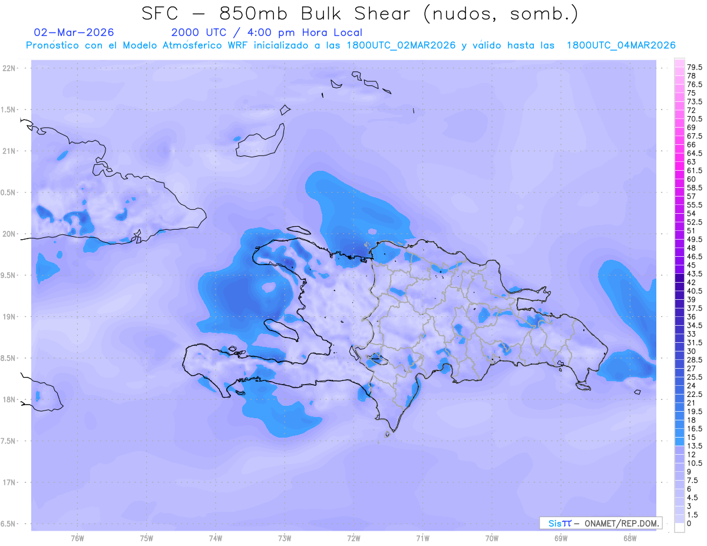Click the date '02-Mar-2026'

point(74,32)
